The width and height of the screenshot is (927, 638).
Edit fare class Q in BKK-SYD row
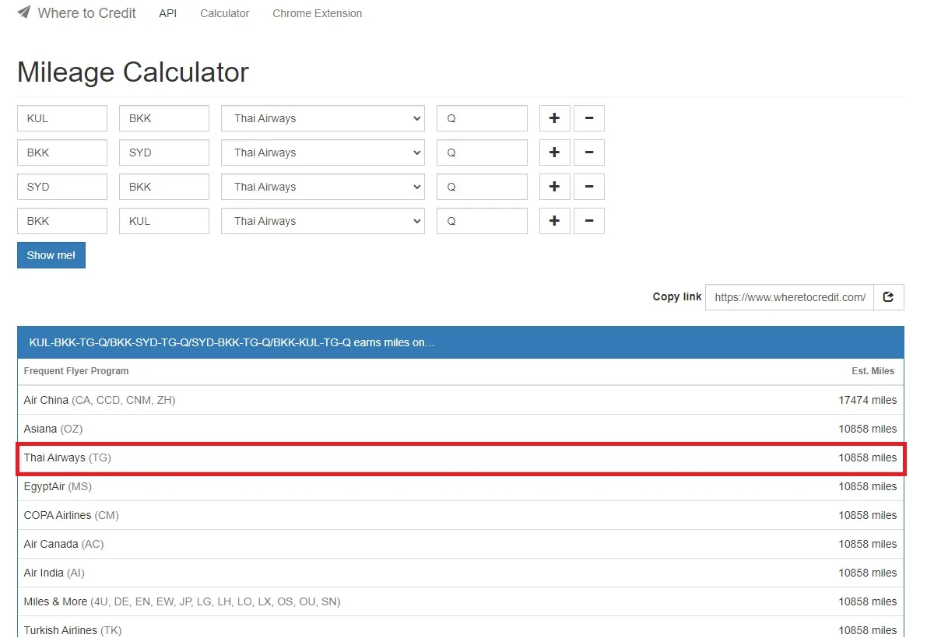[x=482, y=152]
